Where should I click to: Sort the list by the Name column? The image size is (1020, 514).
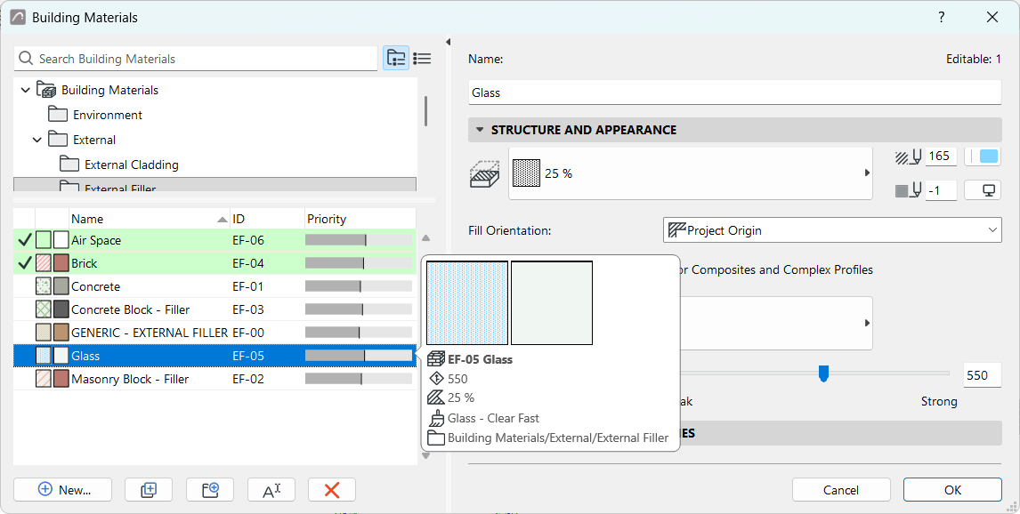click(150, 219)
